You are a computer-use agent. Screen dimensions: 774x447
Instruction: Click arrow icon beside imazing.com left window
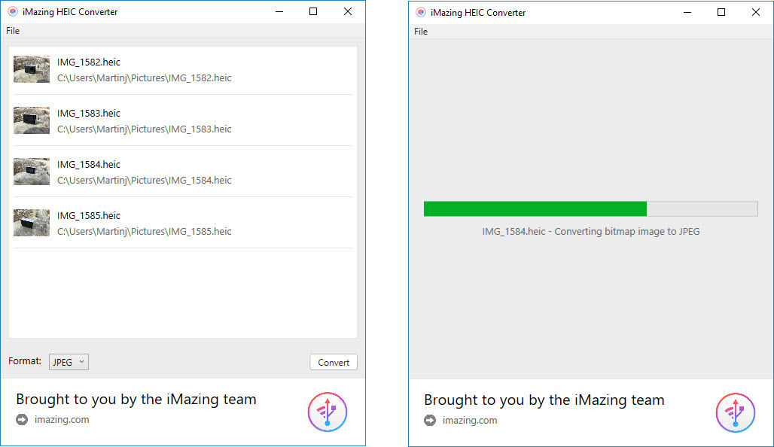(x=22, y=420)
